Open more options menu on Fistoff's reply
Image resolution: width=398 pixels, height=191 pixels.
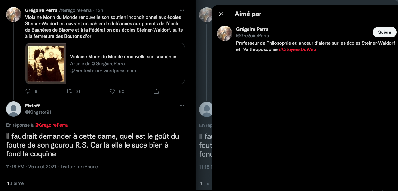[x=182, y=106]
